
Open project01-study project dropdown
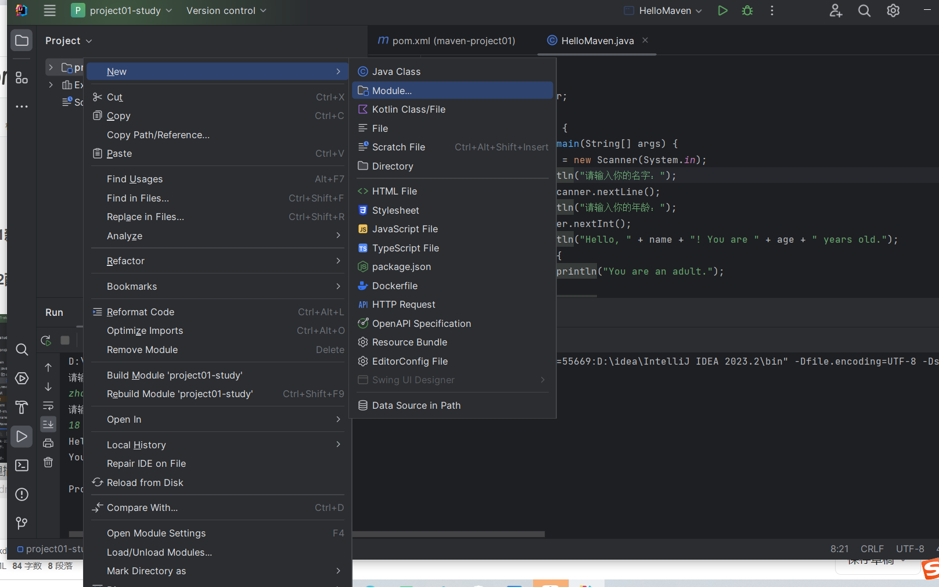[122, 10]
